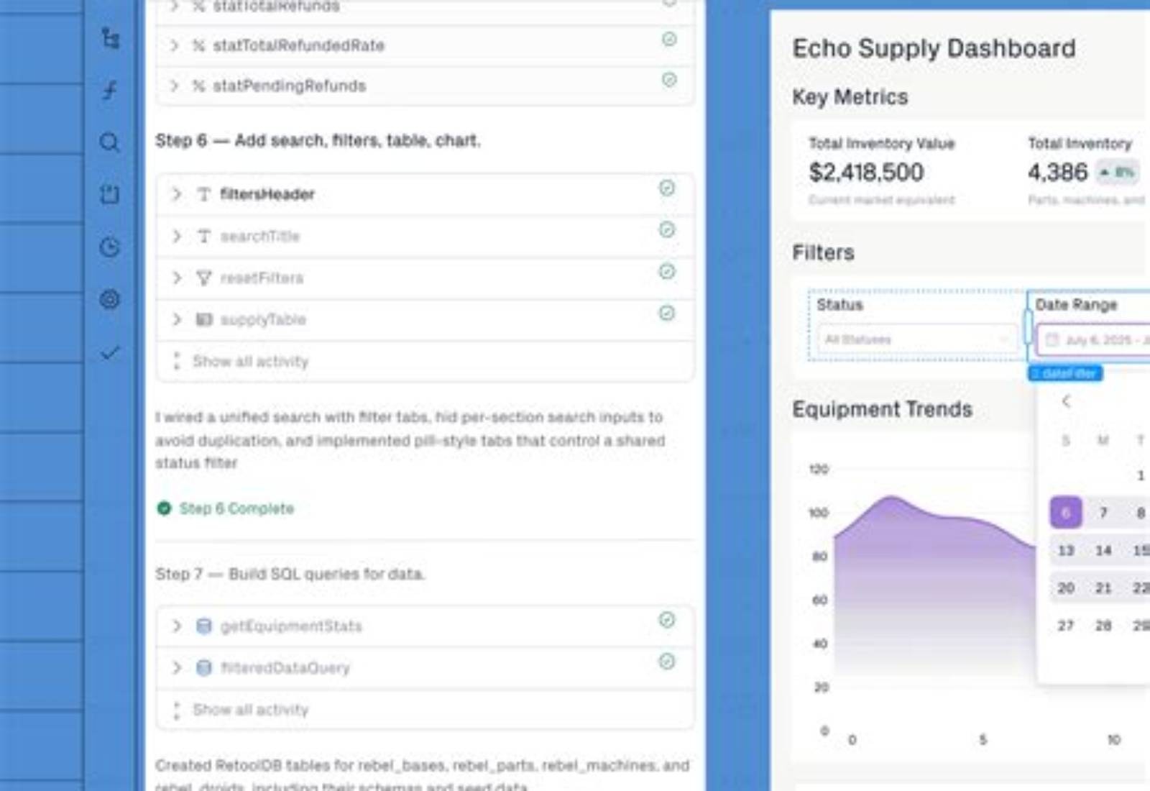
Task: Expand the resetFilters row
Action: point(176,278)
